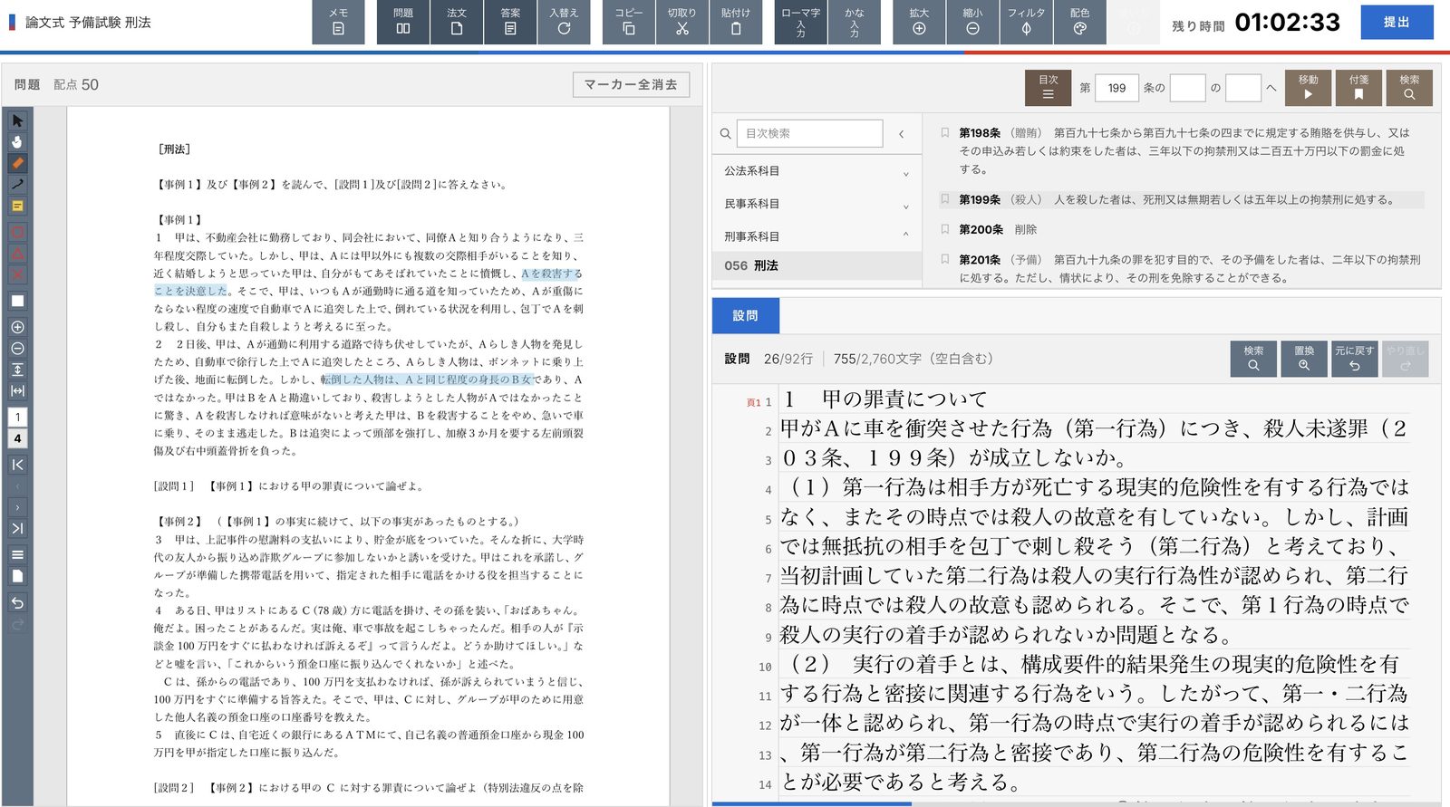Image resolution: width=1450 pixels, height=807 pixels.
Task: Select the red circle mark tool
Action: point(17,232)
